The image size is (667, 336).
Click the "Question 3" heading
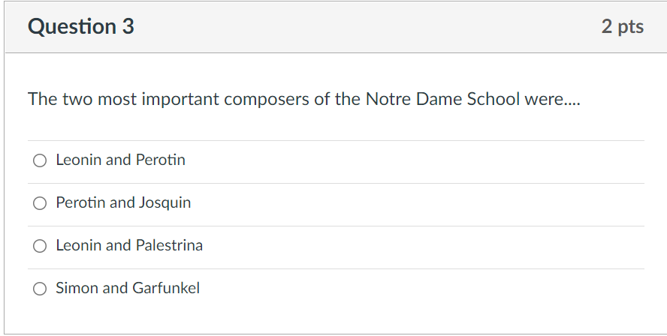pos(81,27)
